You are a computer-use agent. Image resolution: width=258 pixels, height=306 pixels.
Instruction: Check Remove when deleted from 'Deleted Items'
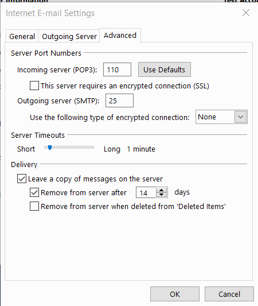click(x=34, y=206)
